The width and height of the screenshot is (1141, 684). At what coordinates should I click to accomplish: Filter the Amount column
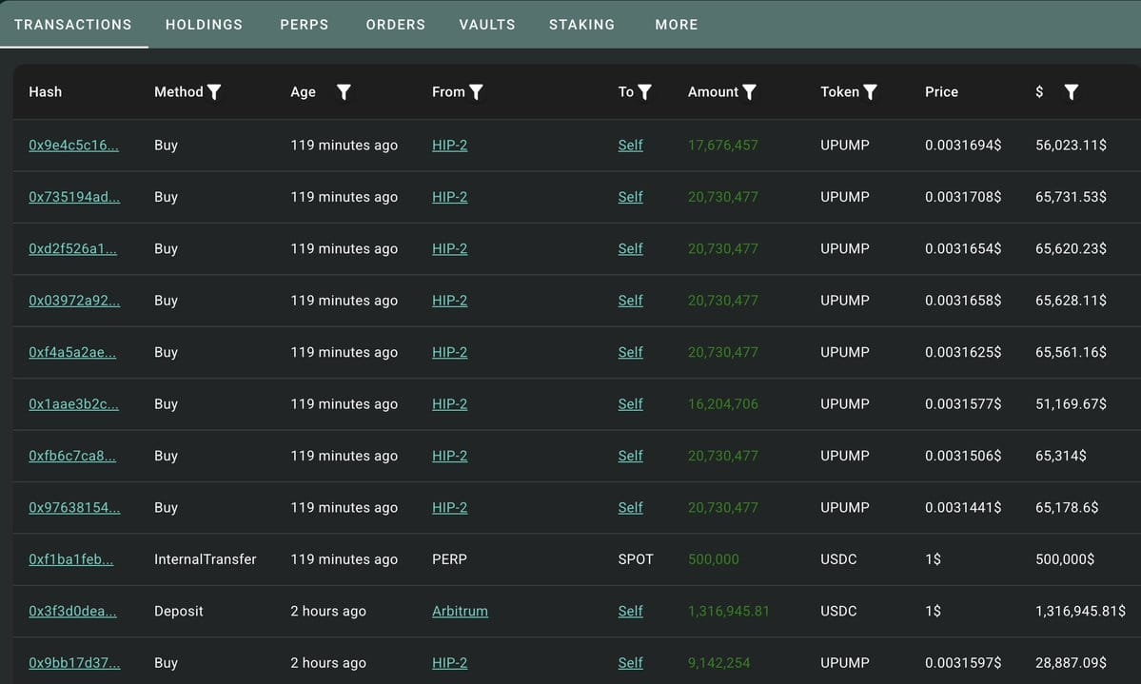click(x=750, y=92)
